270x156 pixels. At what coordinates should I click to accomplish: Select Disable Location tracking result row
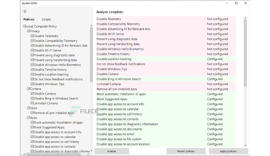point(166,59)
